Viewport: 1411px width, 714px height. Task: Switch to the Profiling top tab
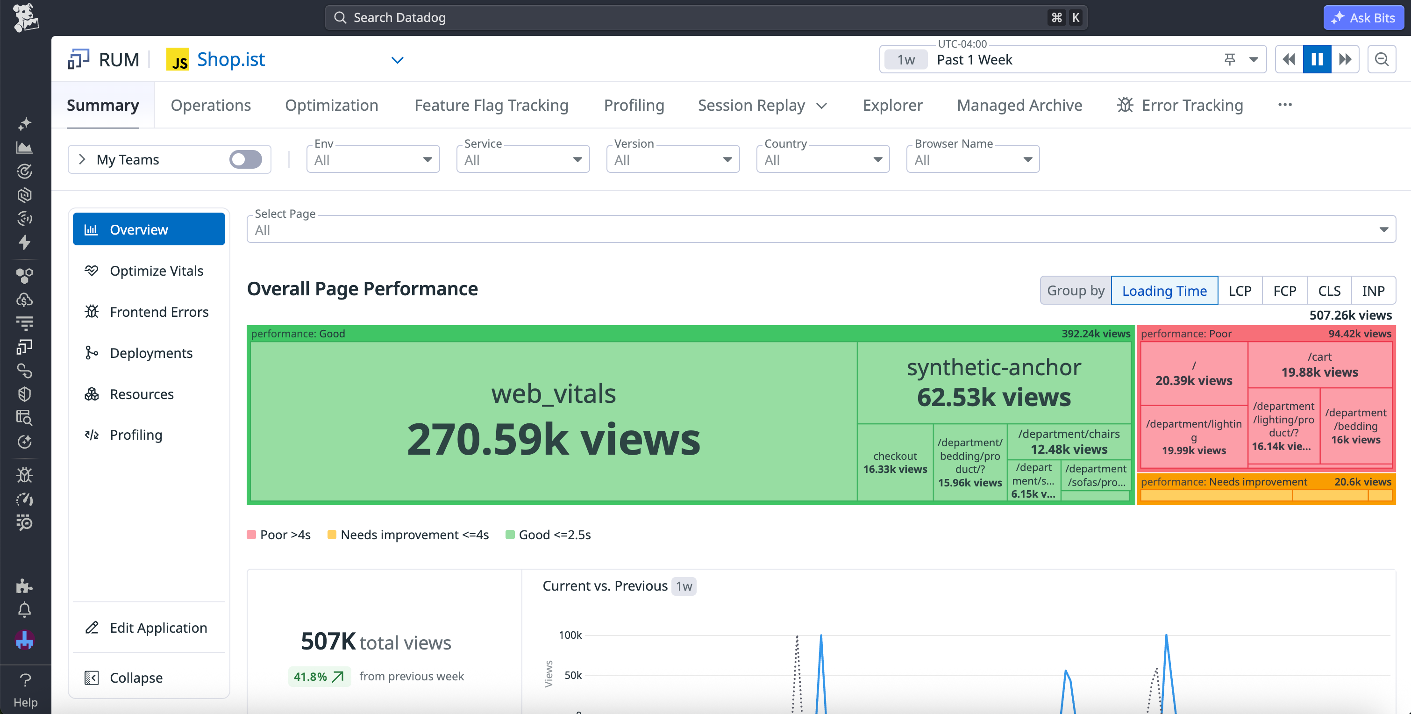[x=634, y=105]
